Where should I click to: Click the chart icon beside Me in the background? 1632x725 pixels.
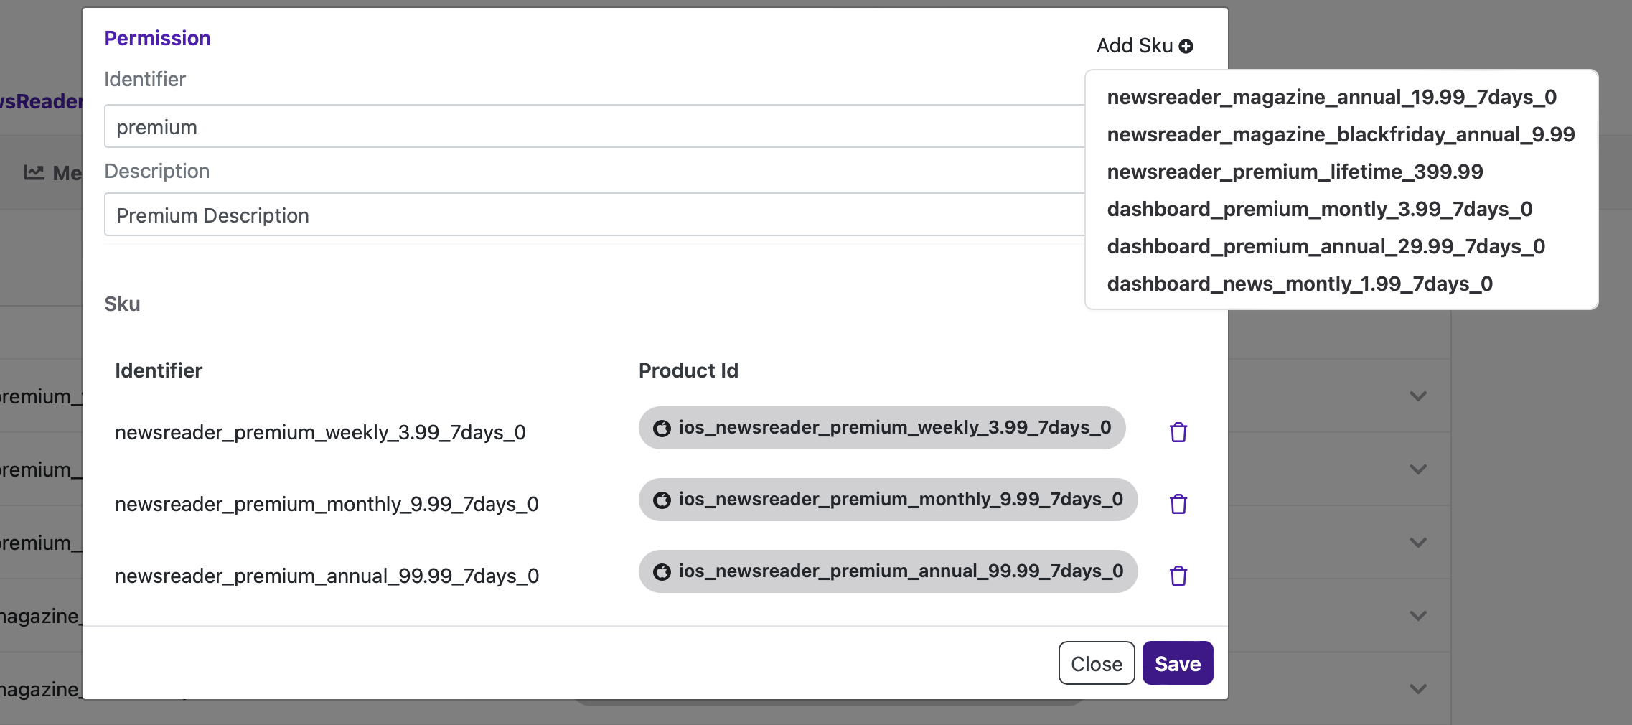click(34, 172)
